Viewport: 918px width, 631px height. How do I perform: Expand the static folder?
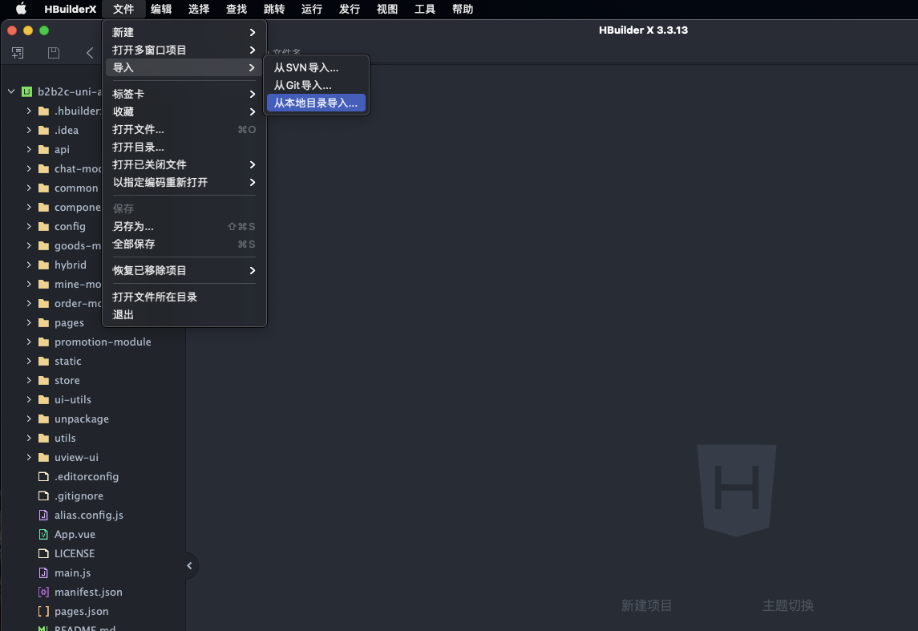[x=29, y=361]
